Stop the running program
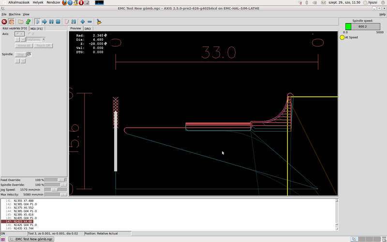This screenshot has width=387, height=242. coord(58,22)
